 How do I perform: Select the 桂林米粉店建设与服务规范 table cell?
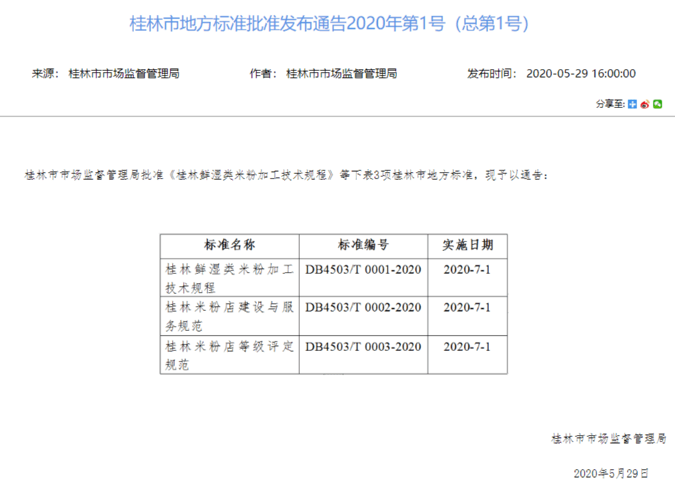[230, 316]
